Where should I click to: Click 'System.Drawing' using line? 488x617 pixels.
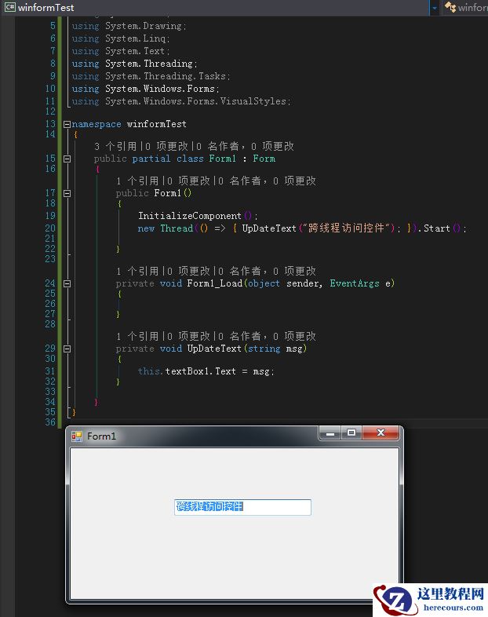pyautogui.click(x=145, y=26)
